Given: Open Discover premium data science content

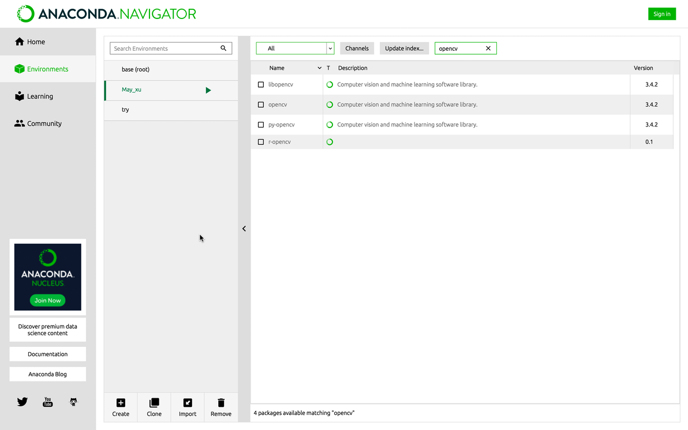Looking at the screenshot, I should click(x=47, y=330).
